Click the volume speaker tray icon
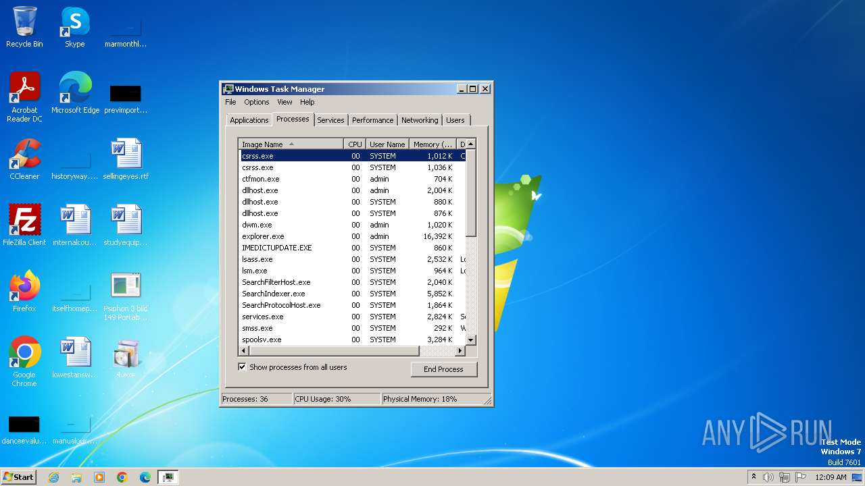This screenshot has height=486, width=865. [768, 477]
